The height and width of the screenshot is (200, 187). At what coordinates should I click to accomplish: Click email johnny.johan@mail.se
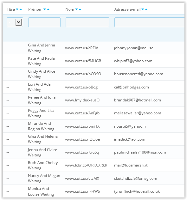tap(134, 48)
